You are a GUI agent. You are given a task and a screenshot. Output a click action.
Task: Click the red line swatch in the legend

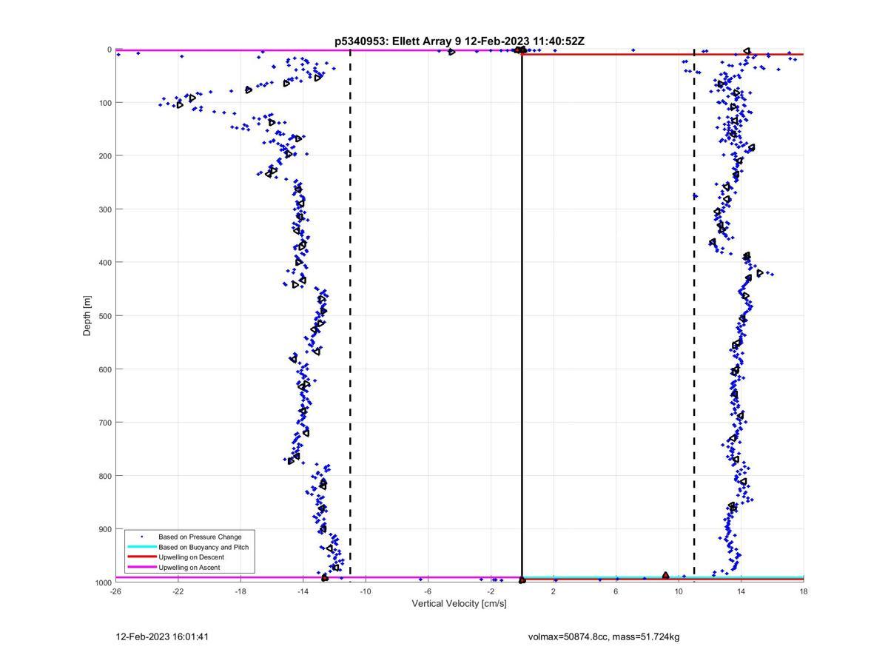141,557
